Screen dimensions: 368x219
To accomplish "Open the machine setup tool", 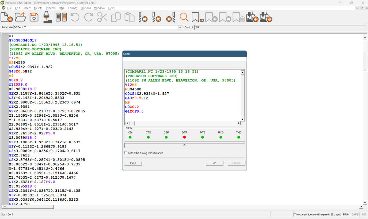I will [x=47, y=17].
